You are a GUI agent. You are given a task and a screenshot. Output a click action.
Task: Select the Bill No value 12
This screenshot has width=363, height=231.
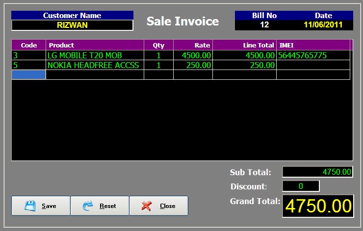264,24
